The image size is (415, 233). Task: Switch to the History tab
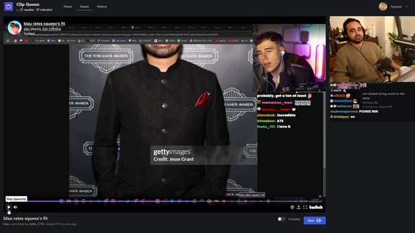[x=102, y=6]
